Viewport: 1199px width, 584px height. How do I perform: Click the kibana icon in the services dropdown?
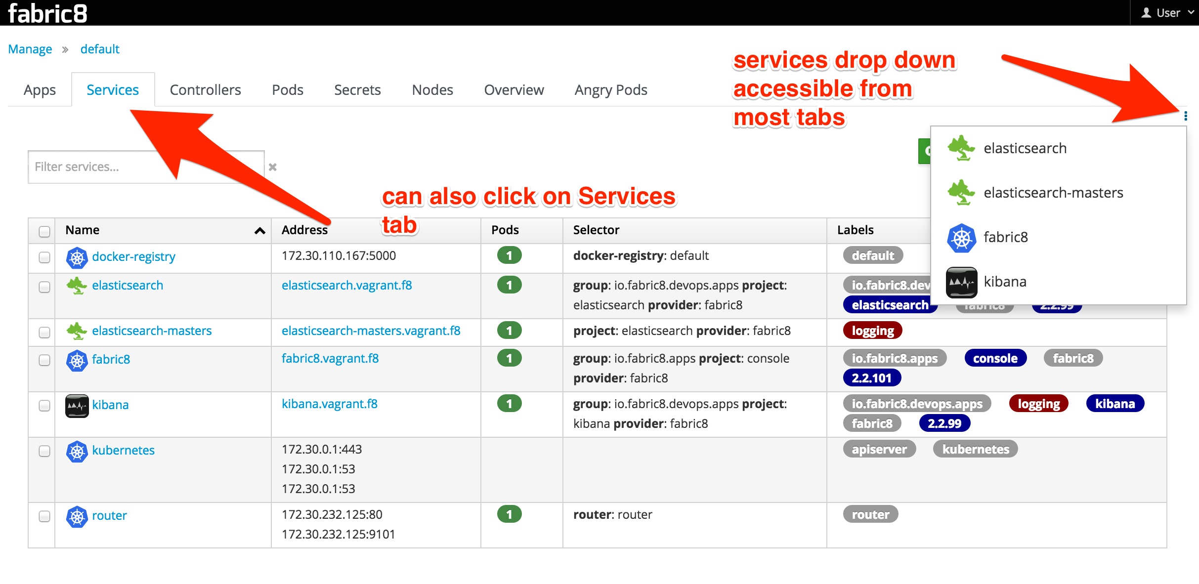pos(961,282)
